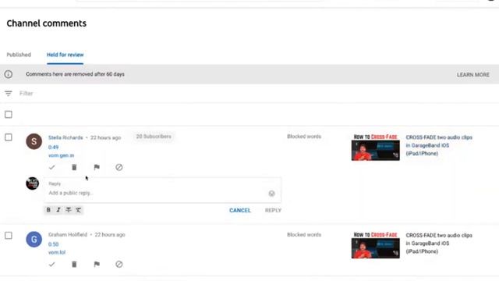Submit with the REPLY button

(273, 210)
